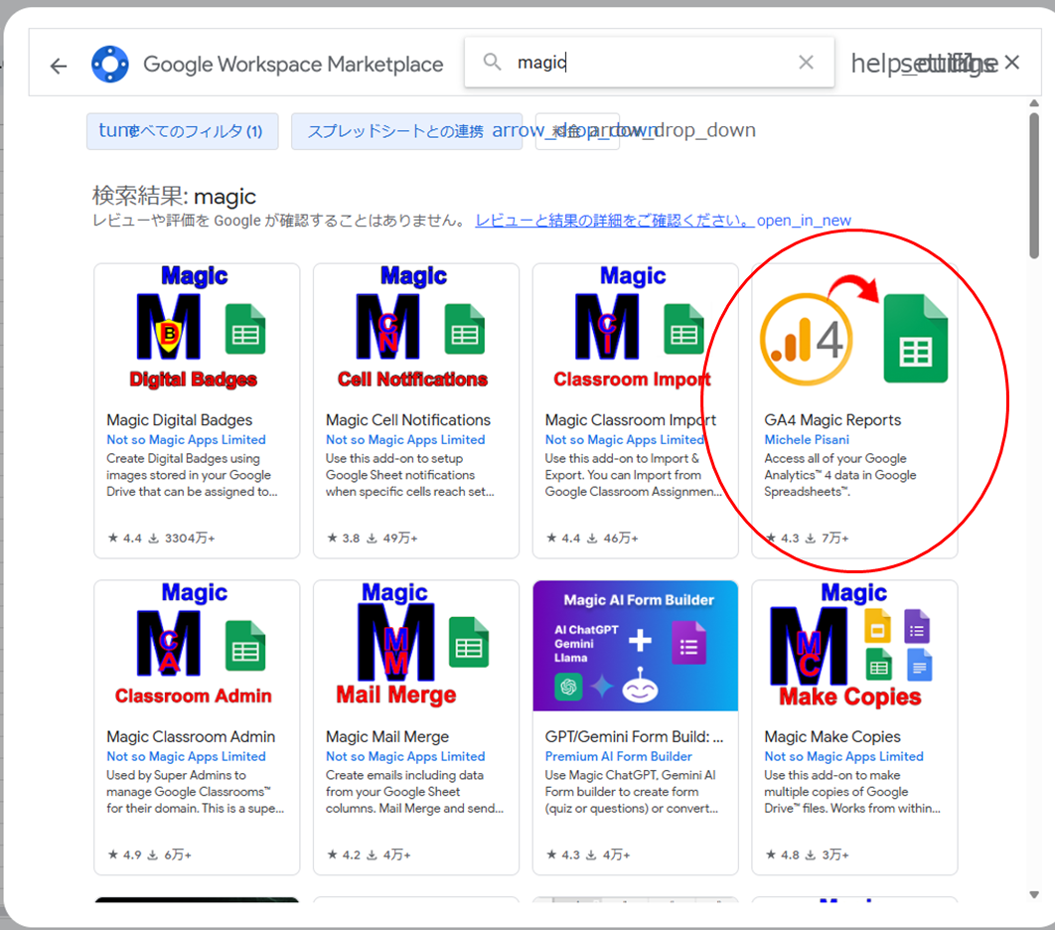Expand the spreadsheet integration filter dropdown
The width and height of the screenshot is (1055, 930).
[x=406, y=131]
